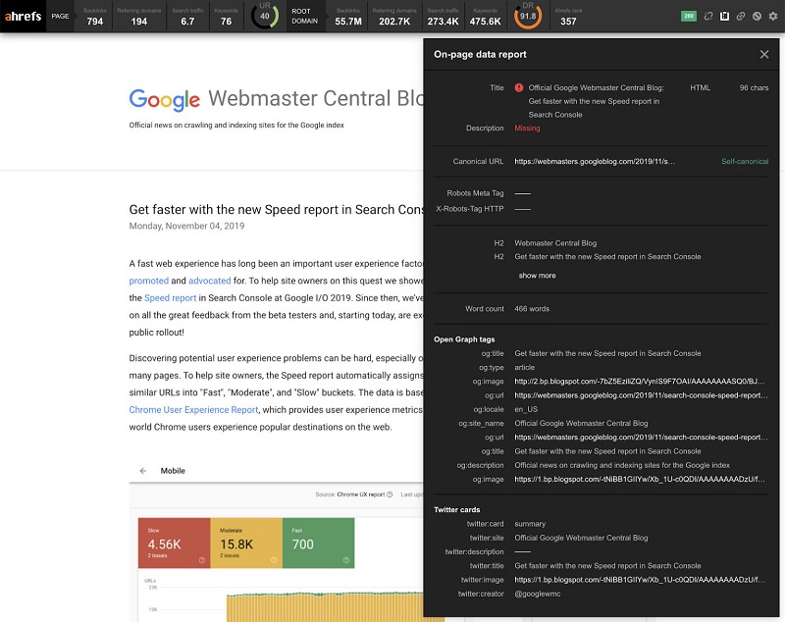Open the second og:url link
The width and height of the screenshot is (785, 622).
tap(641, 438)
